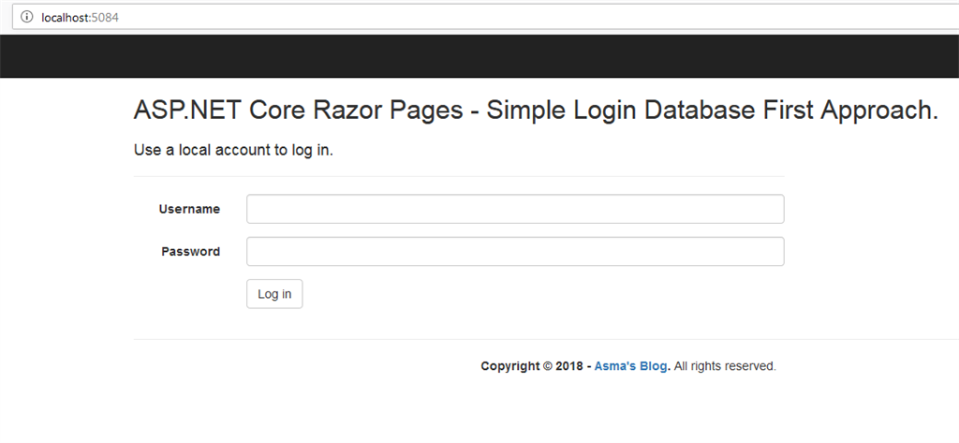Open the Asma's Blog link
959x443 pixels.
coord(631,366)
